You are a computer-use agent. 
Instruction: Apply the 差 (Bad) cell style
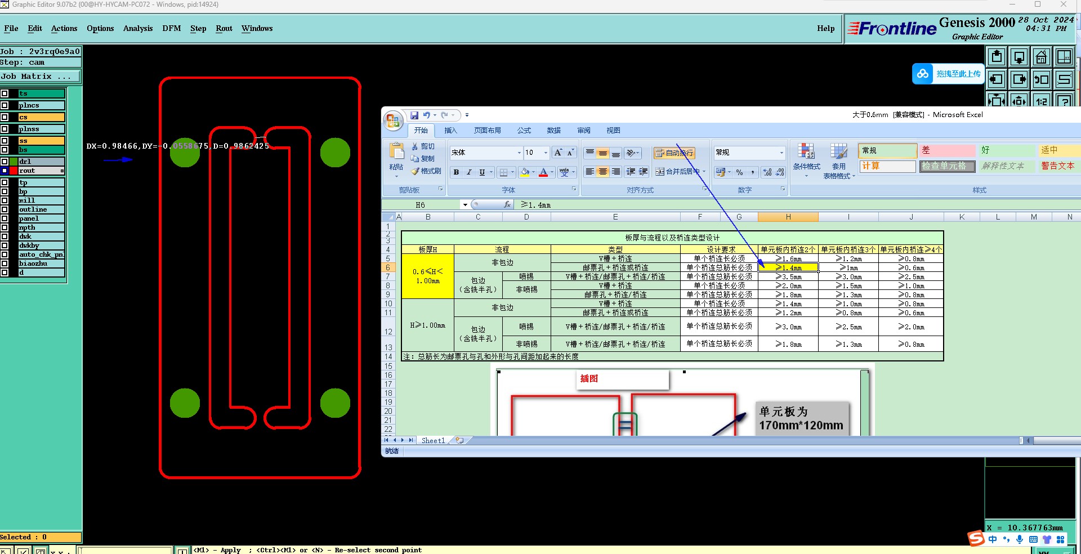click(948, 150)
